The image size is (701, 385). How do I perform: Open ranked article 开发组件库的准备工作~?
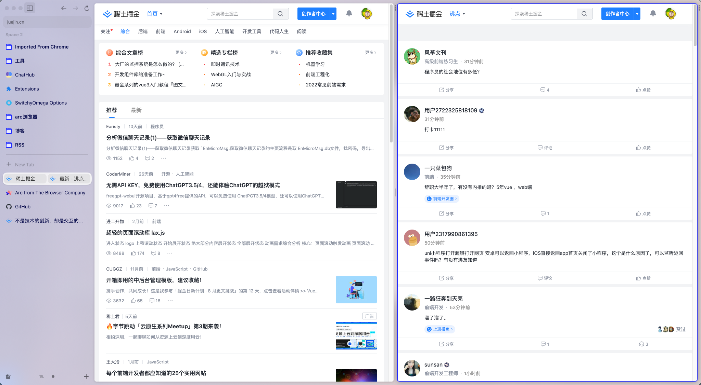click(140, 74)
